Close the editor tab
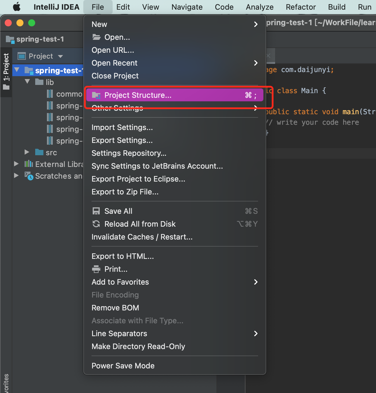Viewport: 376px width, 393px height. (x=268, y=56)
